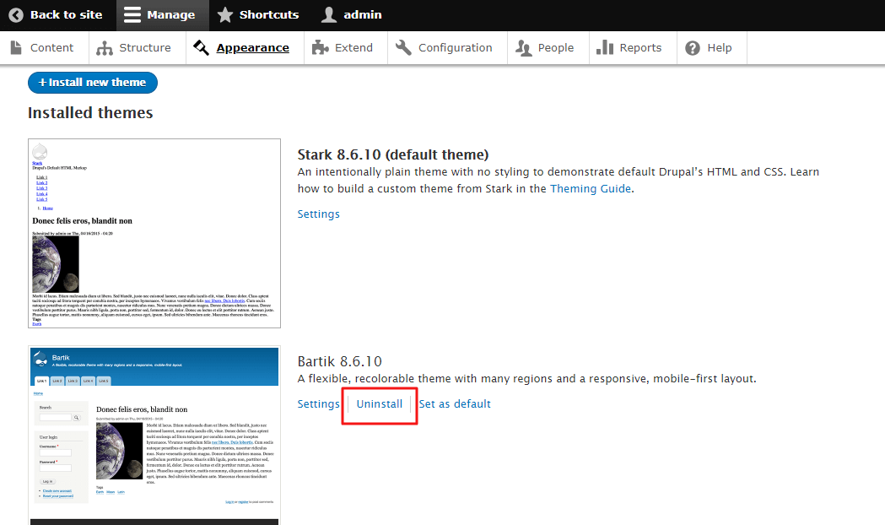The height and width of the screenshot is (525, 885).
Task: Click the Content page icon
Action: pyautogui.click(x=16, y=47)
